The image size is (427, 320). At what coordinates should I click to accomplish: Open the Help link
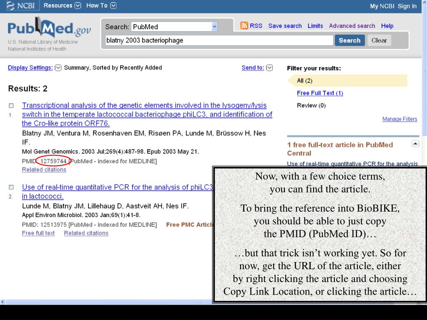pyautogui.click(x=387, y=26)
